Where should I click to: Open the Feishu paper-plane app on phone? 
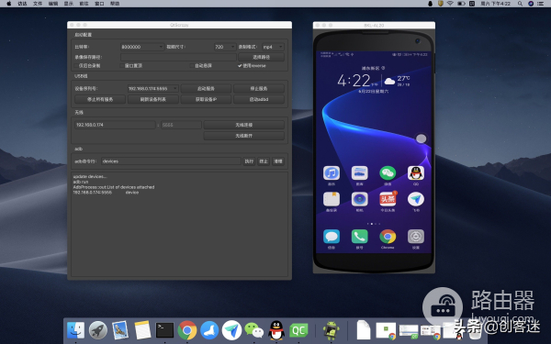click(x=416, y=199)
